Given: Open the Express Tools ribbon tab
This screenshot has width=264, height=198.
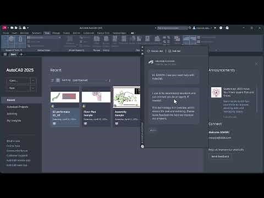Looking at the screenshot, I should click(x=103, y=33).
